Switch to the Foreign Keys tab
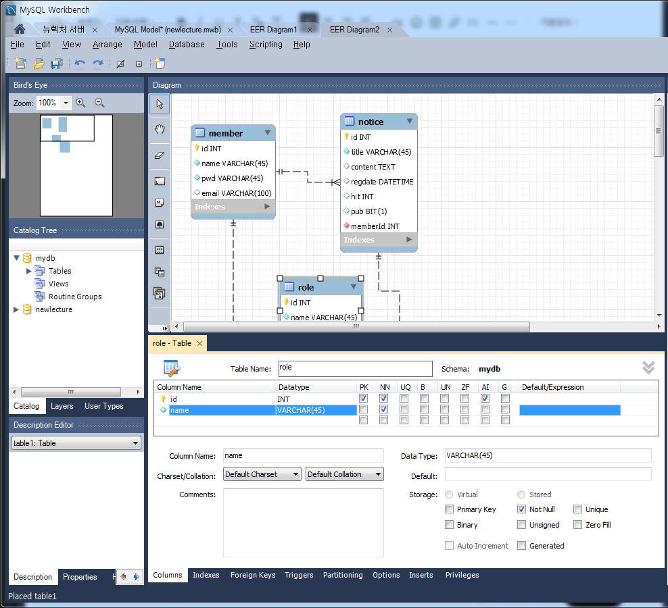Viewport: 668px width, 608px height. (253, 575)
